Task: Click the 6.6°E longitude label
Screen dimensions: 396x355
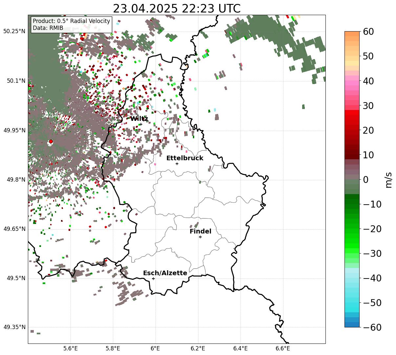Action: click(x=283, y=348)
